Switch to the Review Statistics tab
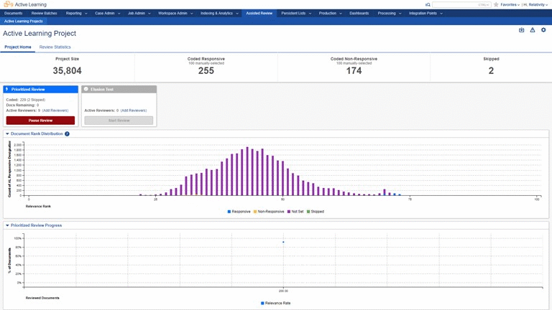 click(55, 47)
